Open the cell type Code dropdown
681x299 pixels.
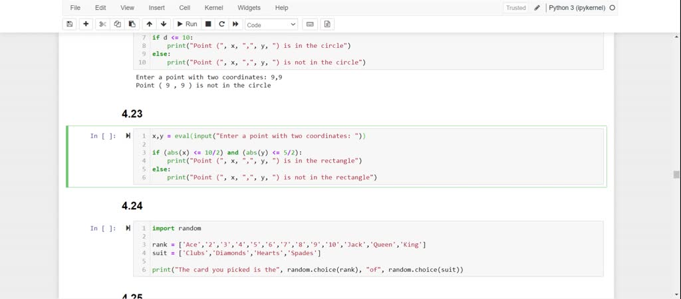point(271,25)
